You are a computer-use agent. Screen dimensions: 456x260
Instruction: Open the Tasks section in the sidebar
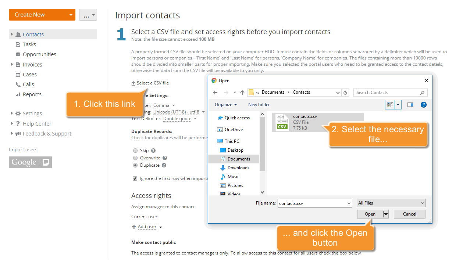(x=27, y=44)
